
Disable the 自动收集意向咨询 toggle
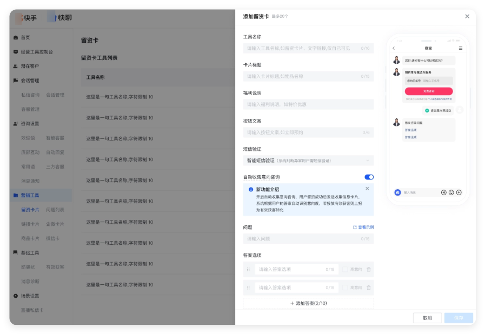tap(368, 177)
